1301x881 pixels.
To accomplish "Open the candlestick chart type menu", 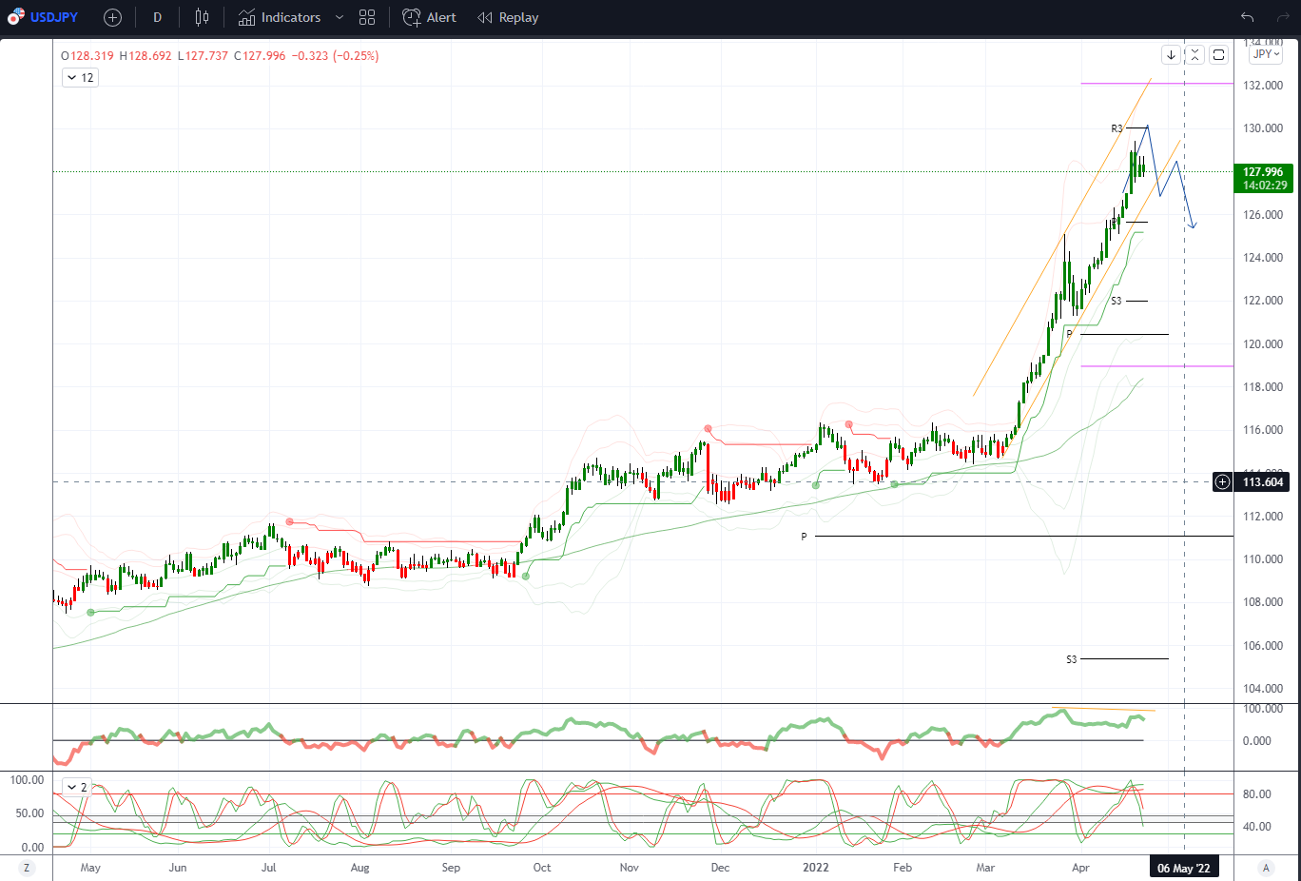I will coord(202,17).
